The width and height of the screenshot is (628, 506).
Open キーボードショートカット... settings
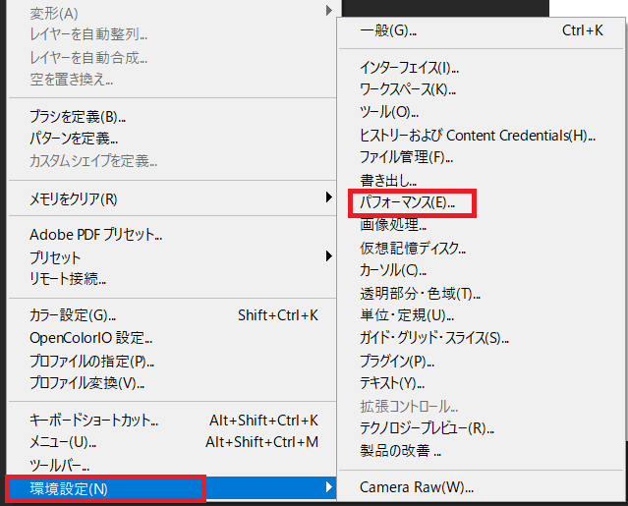point(172,421)
